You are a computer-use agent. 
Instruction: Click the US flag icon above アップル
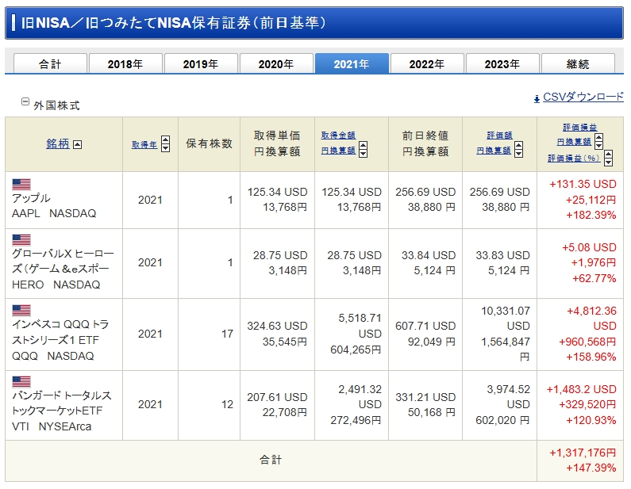pos(21,184)
